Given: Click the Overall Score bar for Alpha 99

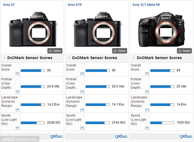Looking at the screenshot, I should (162, 70).
